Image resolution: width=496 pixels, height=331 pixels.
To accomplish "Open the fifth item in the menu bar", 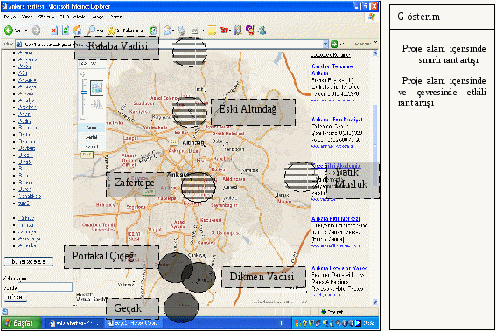I will [98, 17].
